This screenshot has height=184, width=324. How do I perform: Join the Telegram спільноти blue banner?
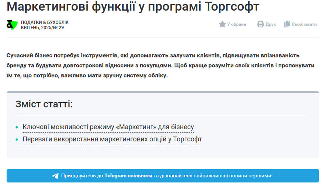(x=163, y=176)
